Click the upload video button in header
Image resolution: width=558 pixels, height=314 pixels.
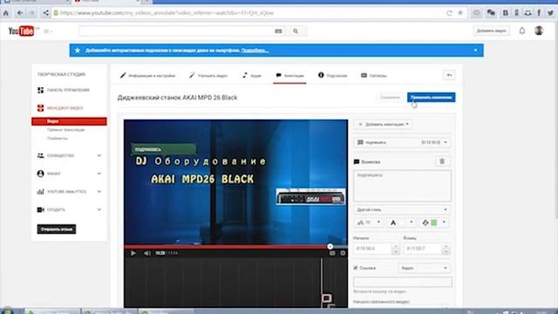pyautogui.click(x=491, y=31)
